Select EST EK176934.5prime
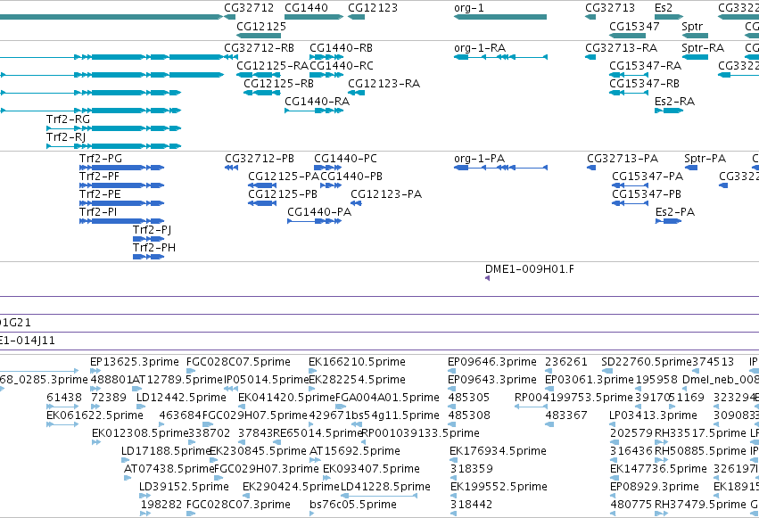 pos(498,452)
